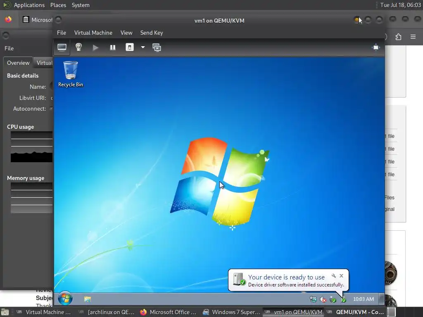The image size is (423, 317).
Task: Click the safely remove hardware tray icon
Action: [333, 299]
